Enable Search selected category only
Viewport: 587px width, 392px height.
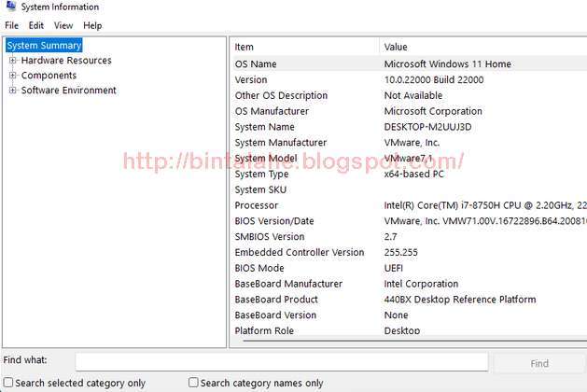tap(8, 383)
